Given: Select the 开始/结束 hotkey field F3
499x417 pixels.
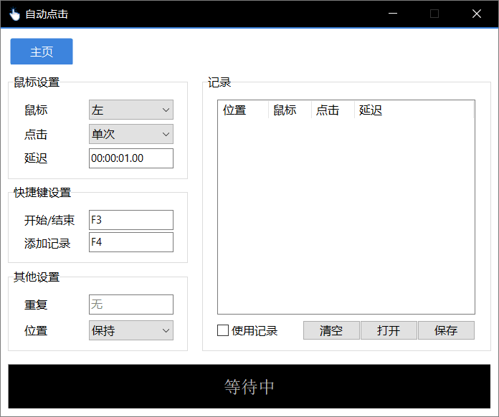Looking at the screenshot, I should point(130,220).
